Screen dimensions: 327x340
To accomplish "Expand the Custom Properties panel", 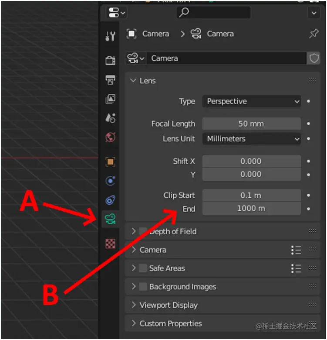I will [134, 323].
